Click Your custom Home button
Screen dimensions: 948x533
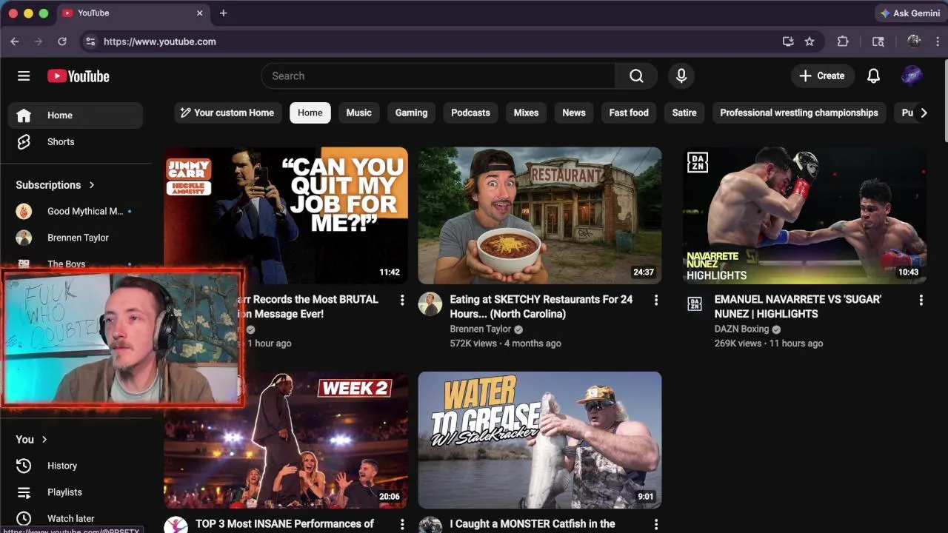pyautogui.click(x=227, y=113)
